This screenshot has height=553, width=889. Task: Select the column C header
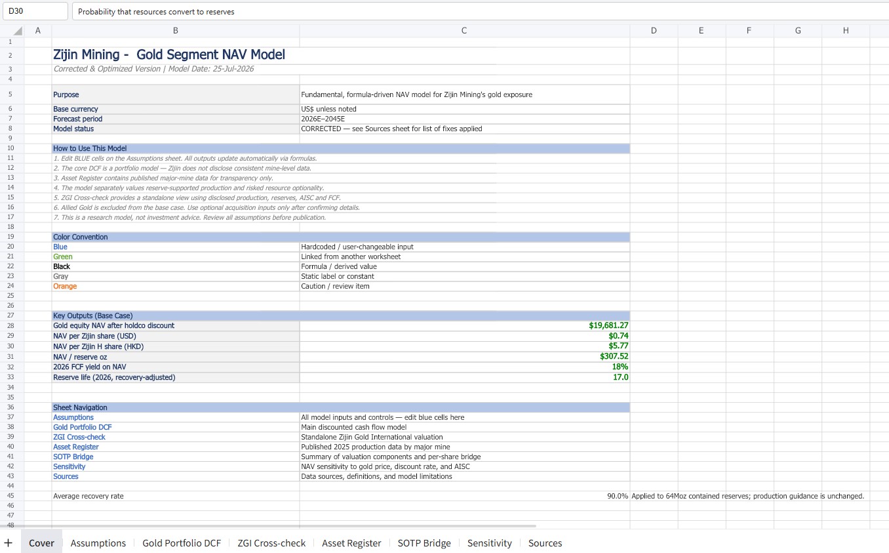464,30
